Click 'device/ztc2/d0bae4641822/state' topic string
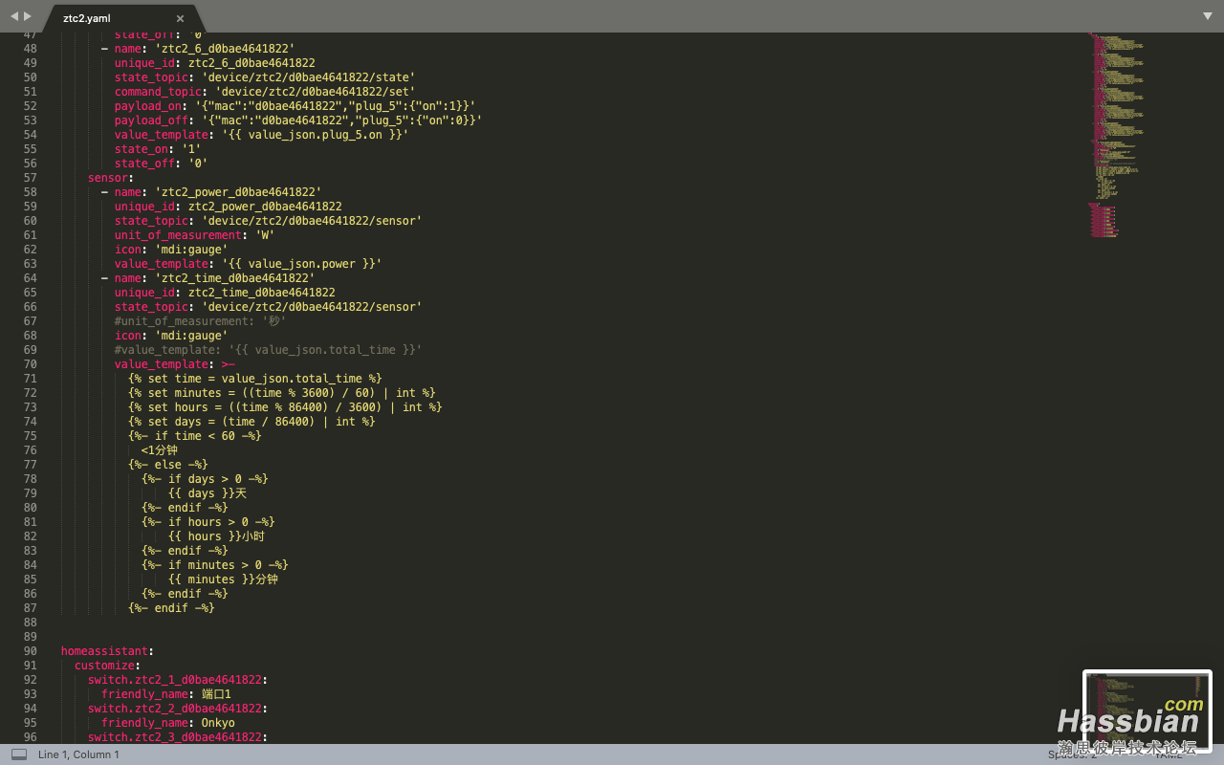The width and height of the screenshot is (1224, 765). click(308, 77)
